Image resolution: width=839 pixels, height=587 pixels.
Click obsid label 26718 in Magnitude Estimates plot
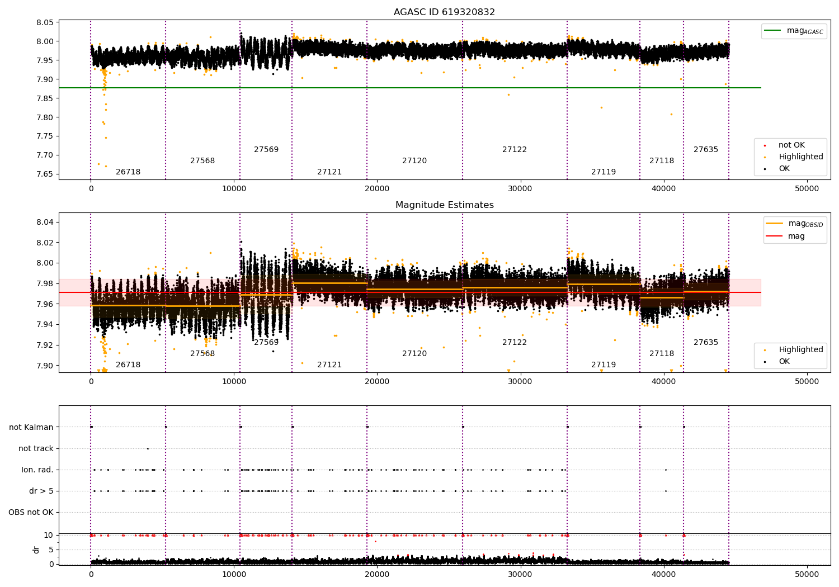(x=128, y=365)
